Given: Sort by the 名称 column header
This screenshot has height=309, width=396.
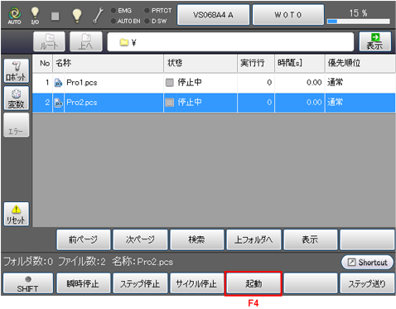Looking at the screenshot, I should 108,63.
